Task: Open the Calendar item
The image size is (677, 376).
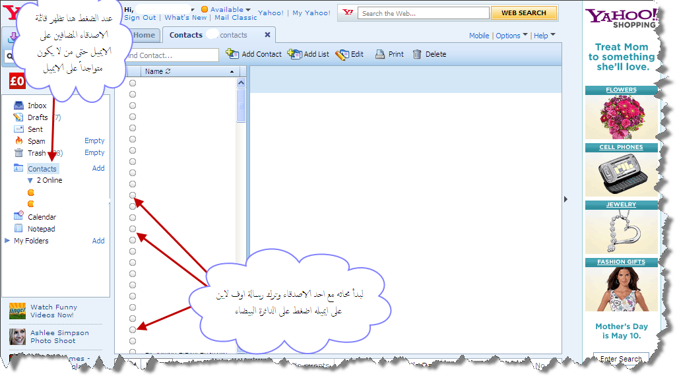Action: [42, 217]
